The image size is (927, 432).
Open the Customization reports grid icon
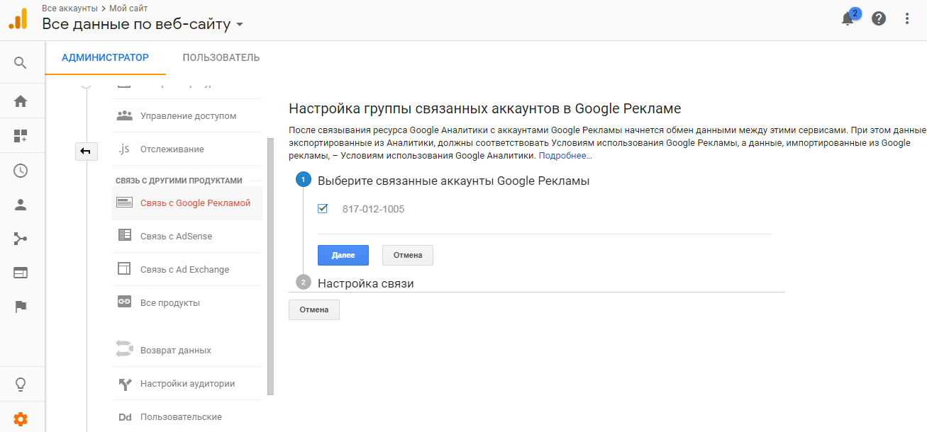click(x=21, y=134)
